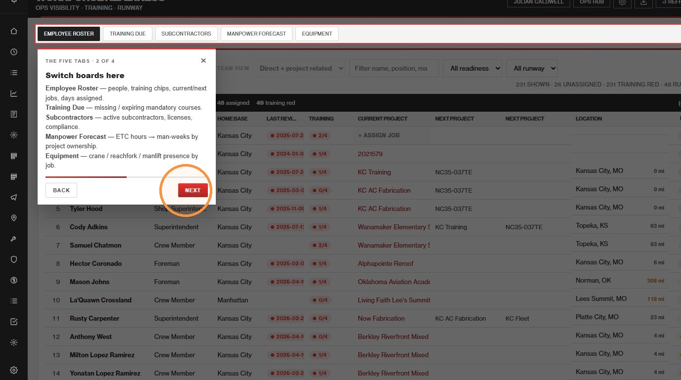681x380 pixels.
Task: Click La'Quawn Crossland's 0/4 training chip
Action: pyautogui.click(x=320, y=300)
